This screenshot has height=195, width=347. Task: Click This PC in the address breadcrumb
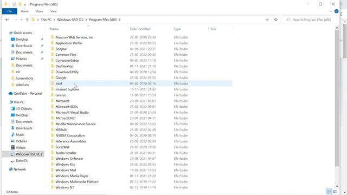tap(46, 19)
